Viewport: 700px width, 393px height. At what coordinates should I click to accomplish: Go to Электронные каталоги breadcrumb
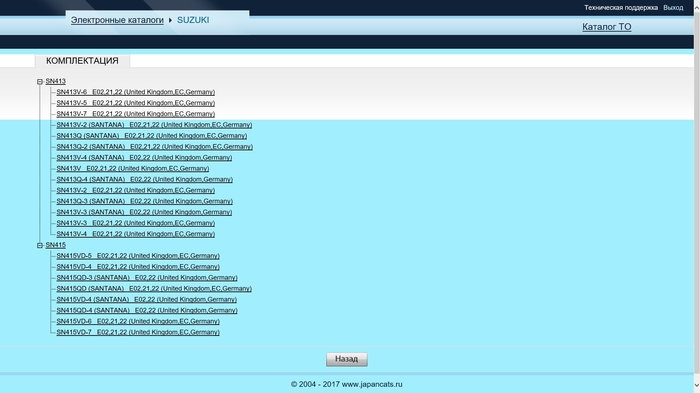click(117, 20)
